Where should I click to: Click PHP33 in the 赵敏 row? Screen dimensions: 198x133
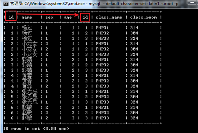pyautogui.click(x=102, y=118)
